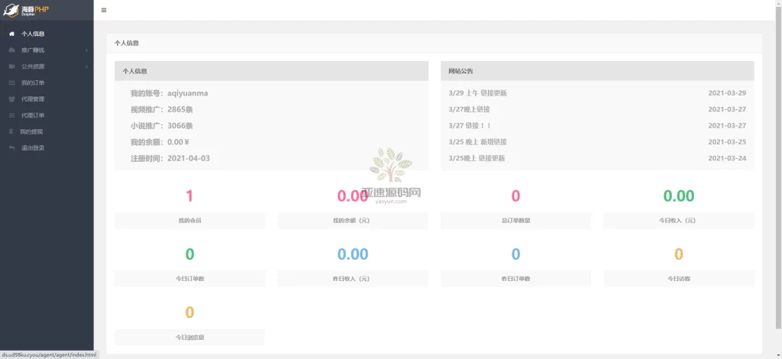Open the 3/25 晚上 新增链接 announcement
782x359 pixels.
478,141
